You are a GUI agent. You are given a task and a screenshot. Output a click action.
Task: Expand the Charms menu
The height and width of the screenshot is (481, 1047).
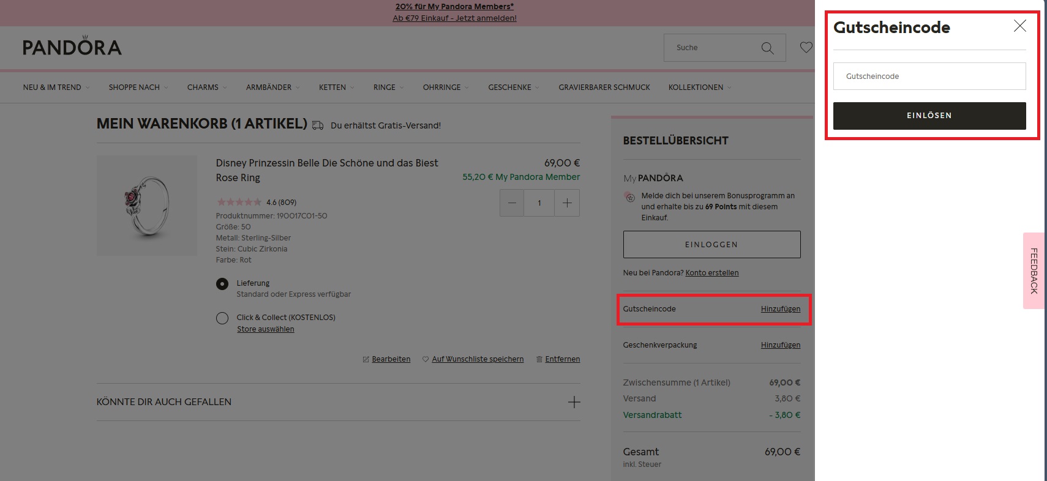tap(207, 88)
